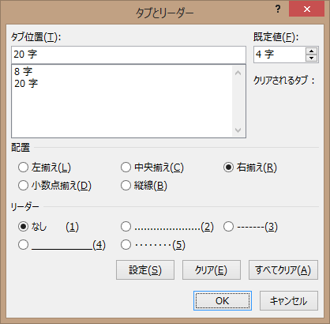Choose the 右揃え alignment radio button
The height and width of the screenshot is (324, 330).
228,168
